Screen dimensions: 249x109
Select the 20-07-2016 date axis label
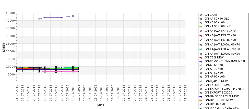(124, 93)
